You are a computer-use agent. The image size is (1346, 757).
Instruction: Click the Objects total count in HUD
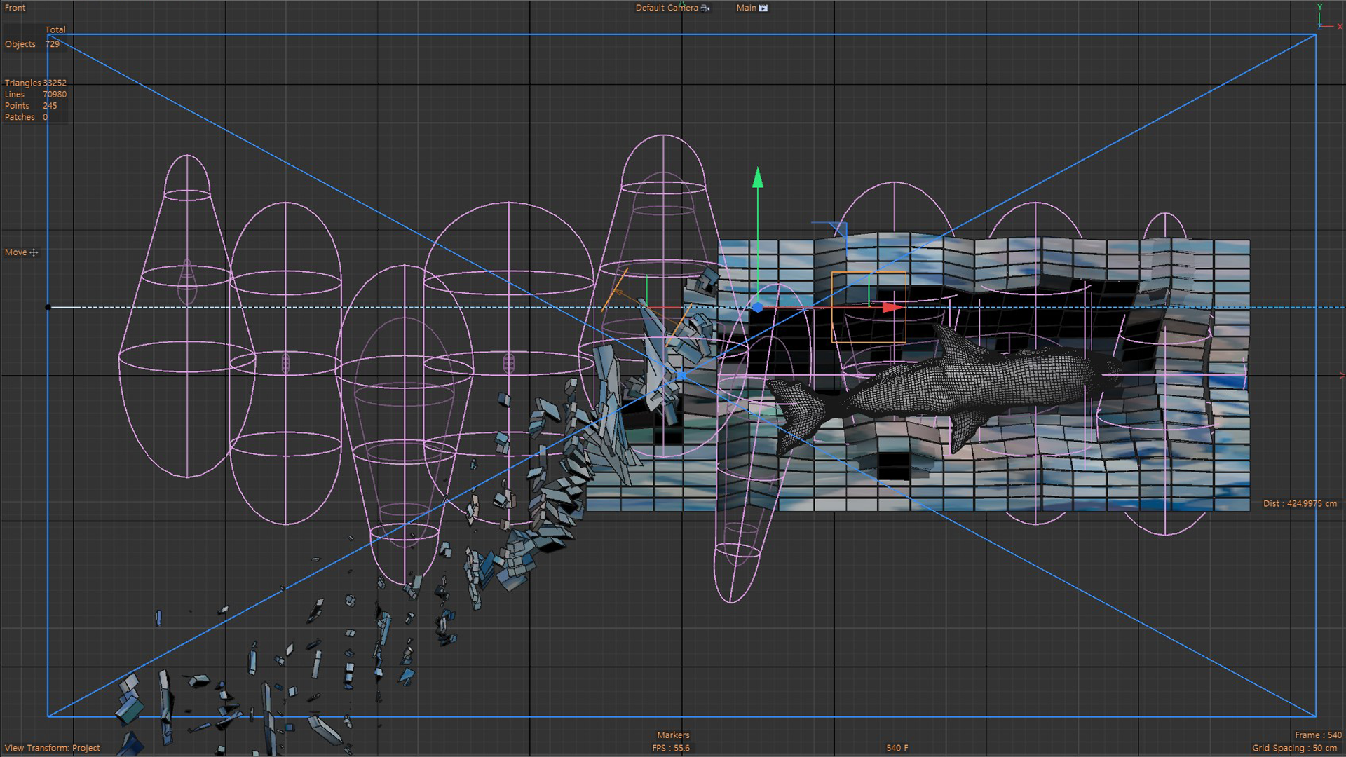coord(53,44)
